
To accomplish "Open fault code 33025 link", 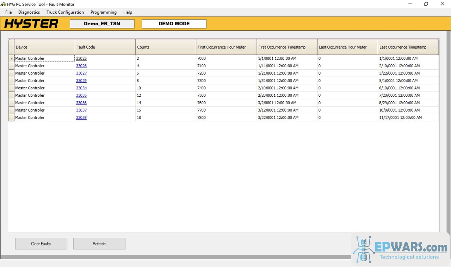I will [x=81, y=58].
